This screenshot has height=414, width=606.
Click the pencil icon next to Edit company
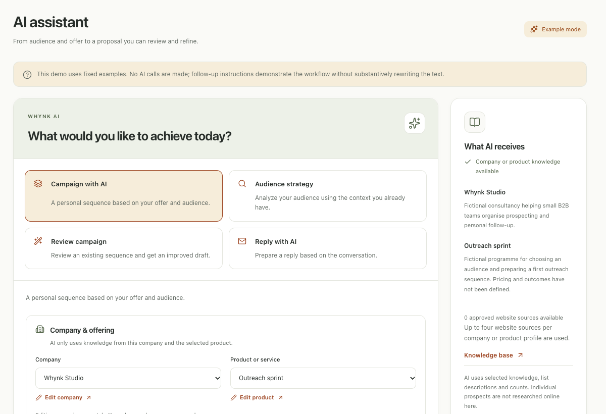(x=39, y=398)
